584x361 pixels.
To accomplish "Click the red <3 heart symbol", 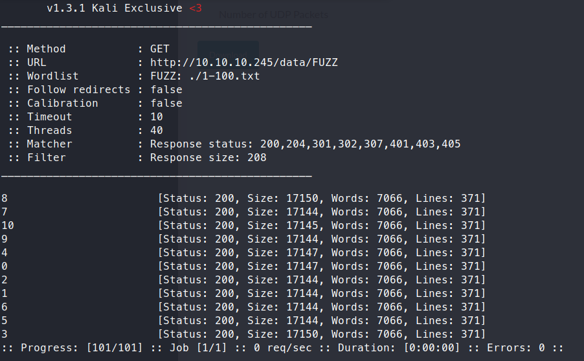I will point(195,8).
